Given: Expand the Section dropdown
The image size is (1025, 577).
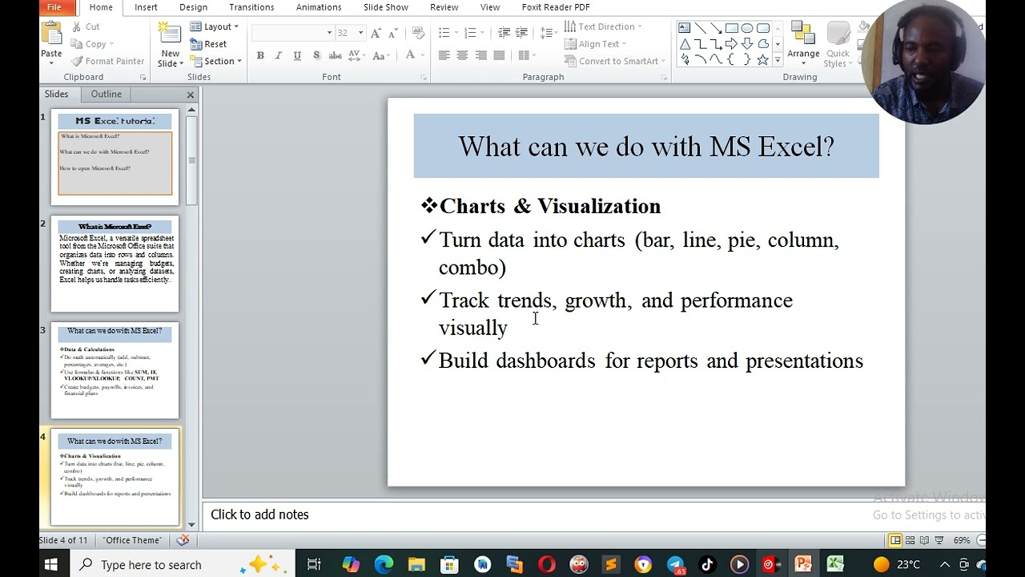Looking at the screenshot, I should (x=215, y=61).
